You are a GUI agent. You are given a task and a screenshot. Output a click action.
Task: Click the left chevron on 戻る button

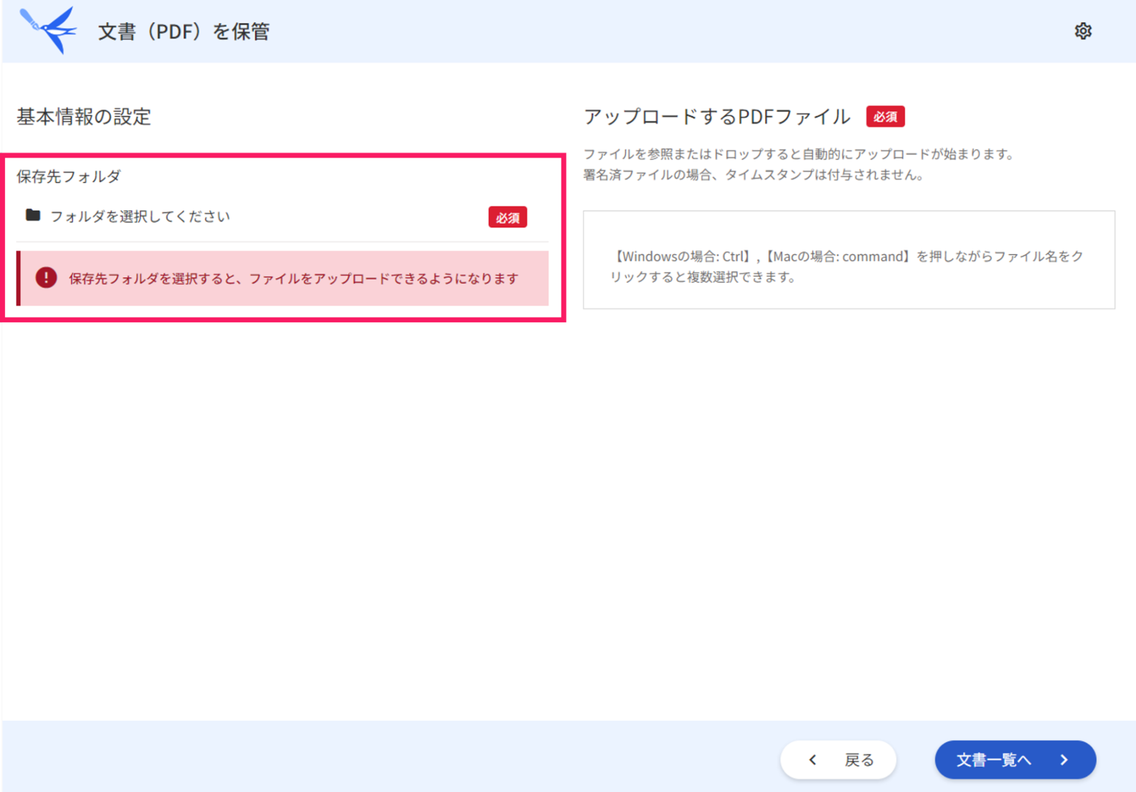click(x=813, y=760)
